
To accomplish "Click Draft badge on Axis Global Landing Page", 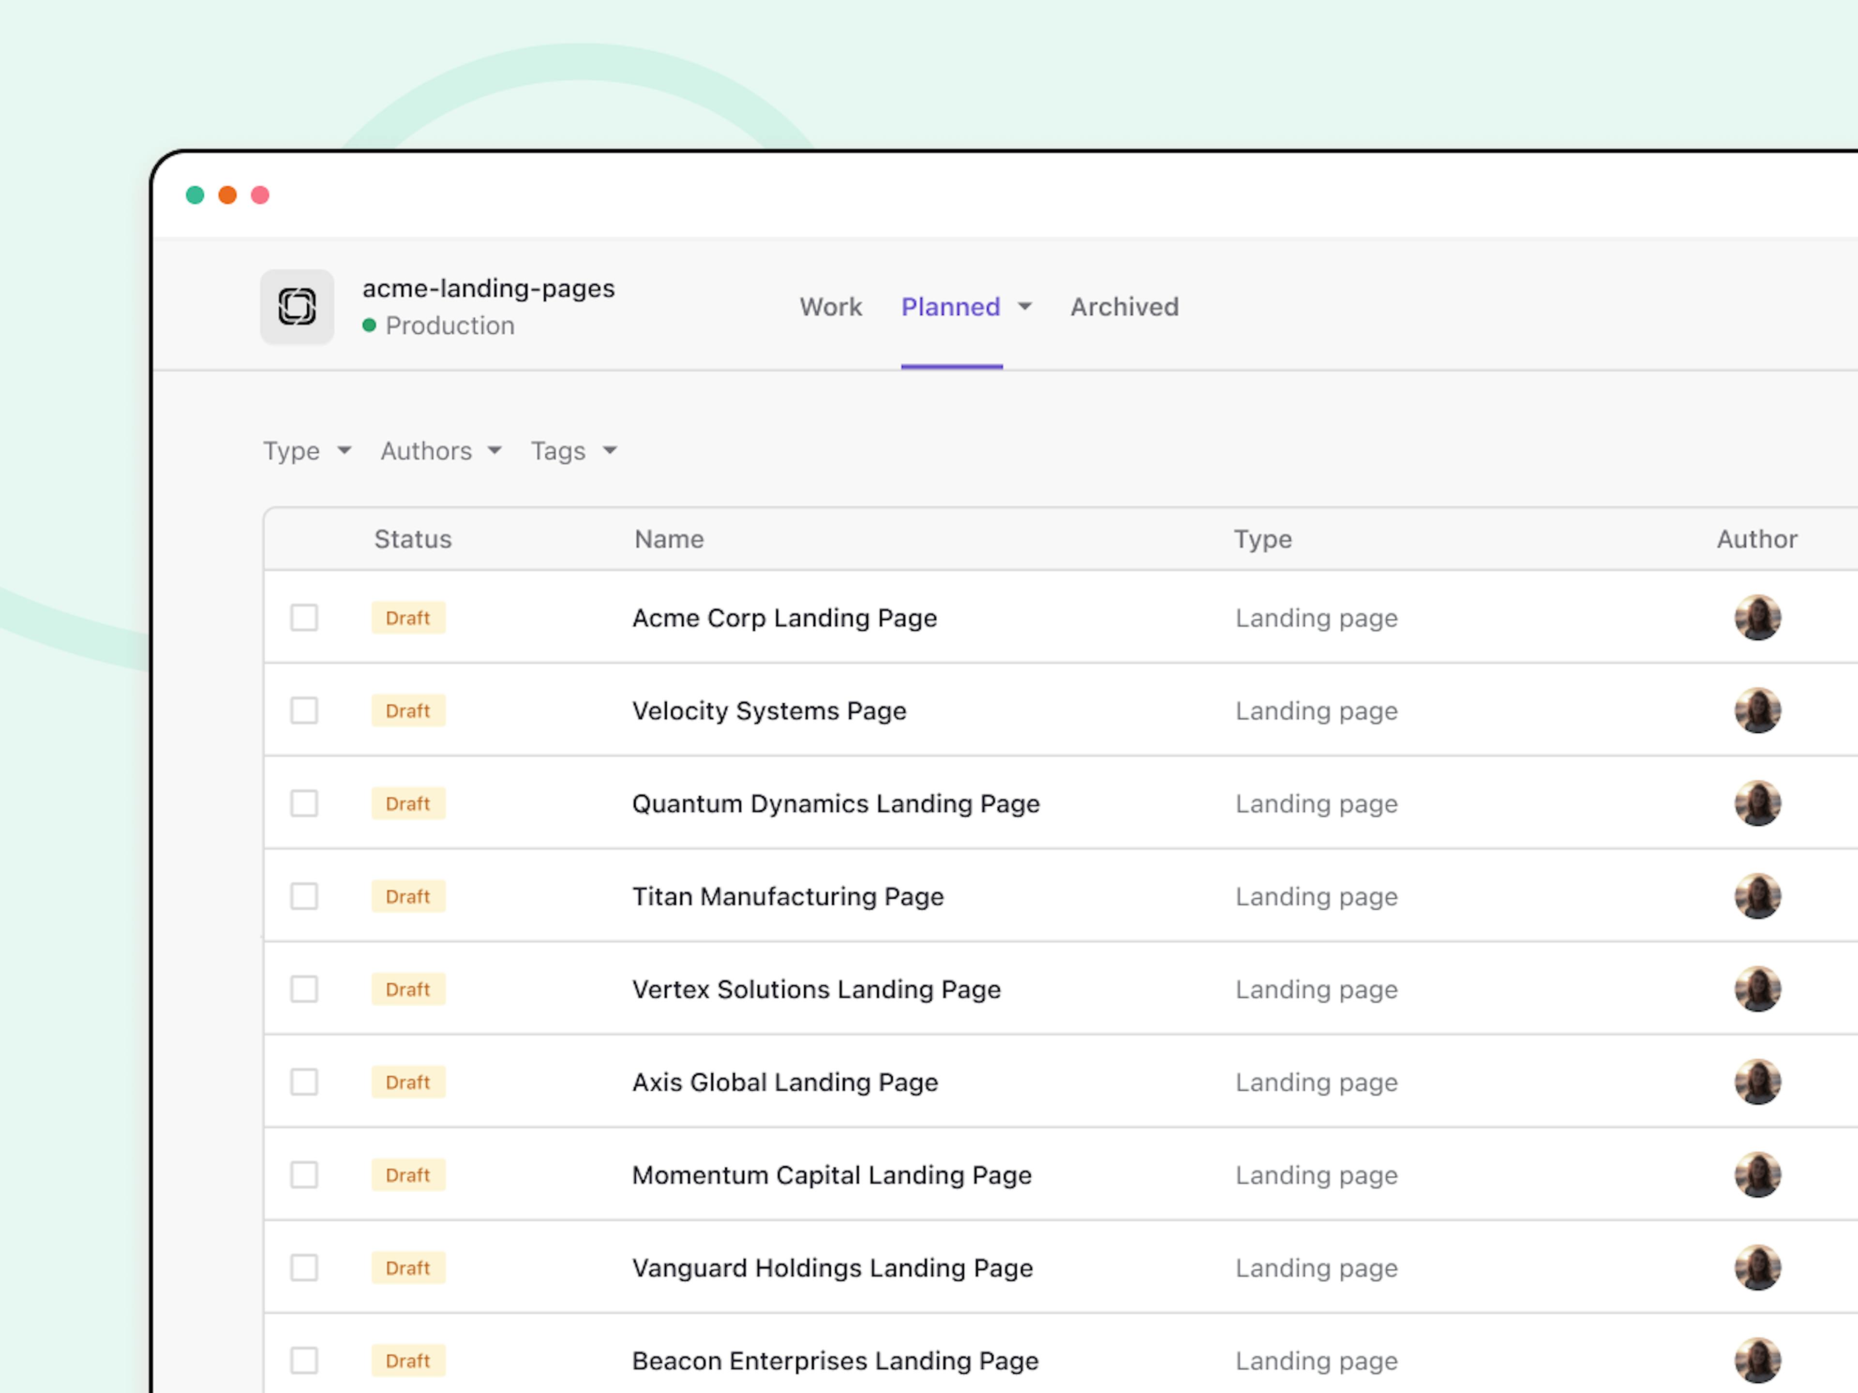I will tap(408, 1082).
